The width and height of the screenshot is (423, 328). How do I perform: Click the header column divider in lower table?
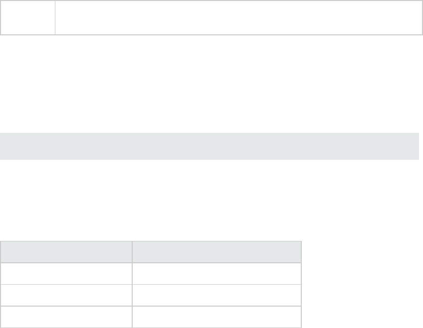coord(132,252)
